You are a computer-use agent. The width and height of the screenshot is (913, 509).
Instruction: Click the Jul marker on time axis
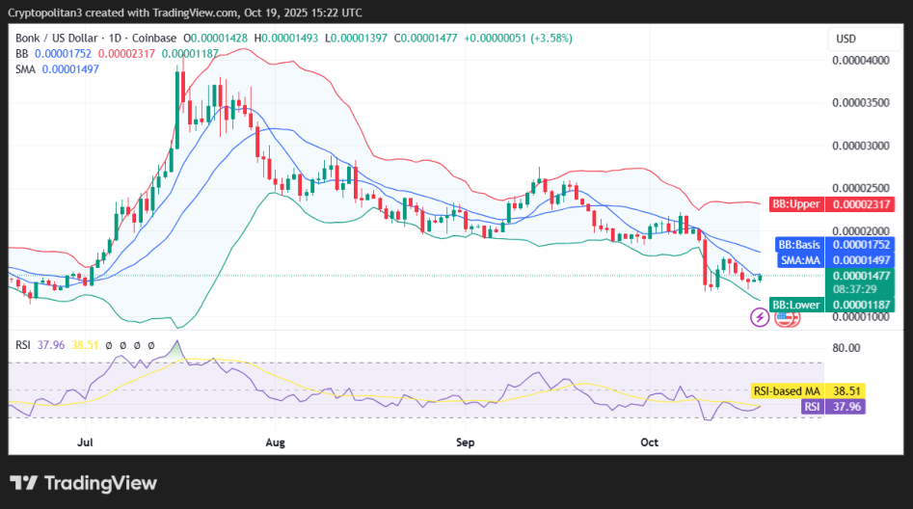[x=86, y=442]
